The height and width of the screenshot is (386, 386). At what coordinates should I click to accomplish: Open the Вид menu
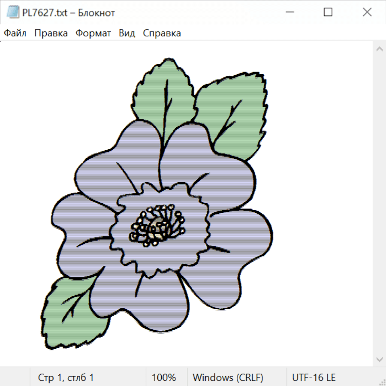click(x=127, y=33)
